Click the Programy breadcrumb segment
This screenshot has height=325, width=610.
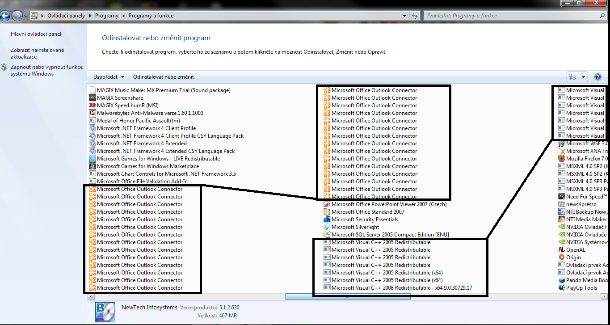click(107, 16)
